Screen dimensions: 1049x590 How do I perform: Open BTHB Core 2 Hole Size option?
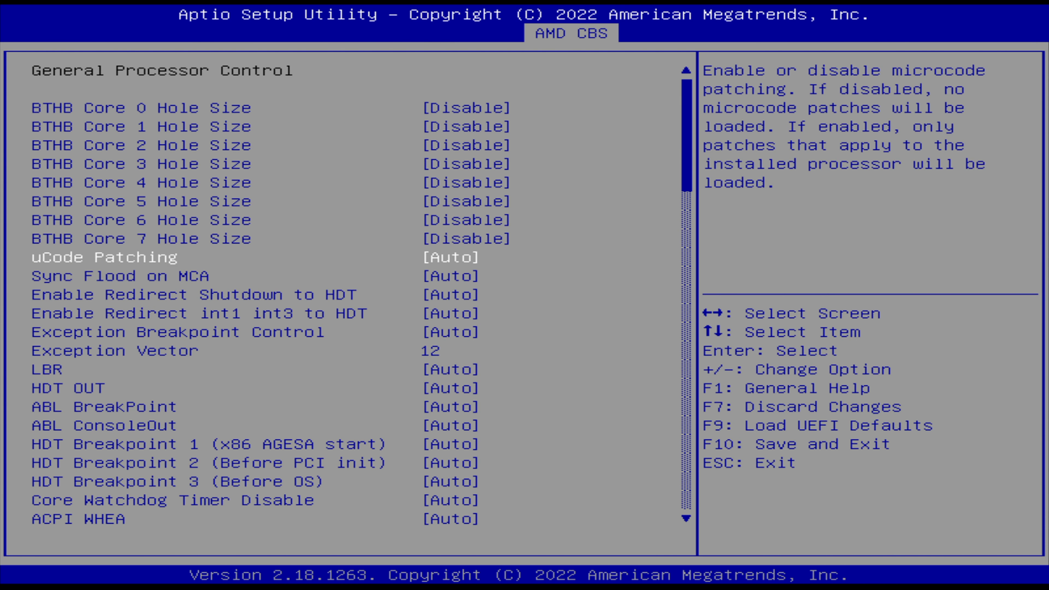click(x=466, y=145)
